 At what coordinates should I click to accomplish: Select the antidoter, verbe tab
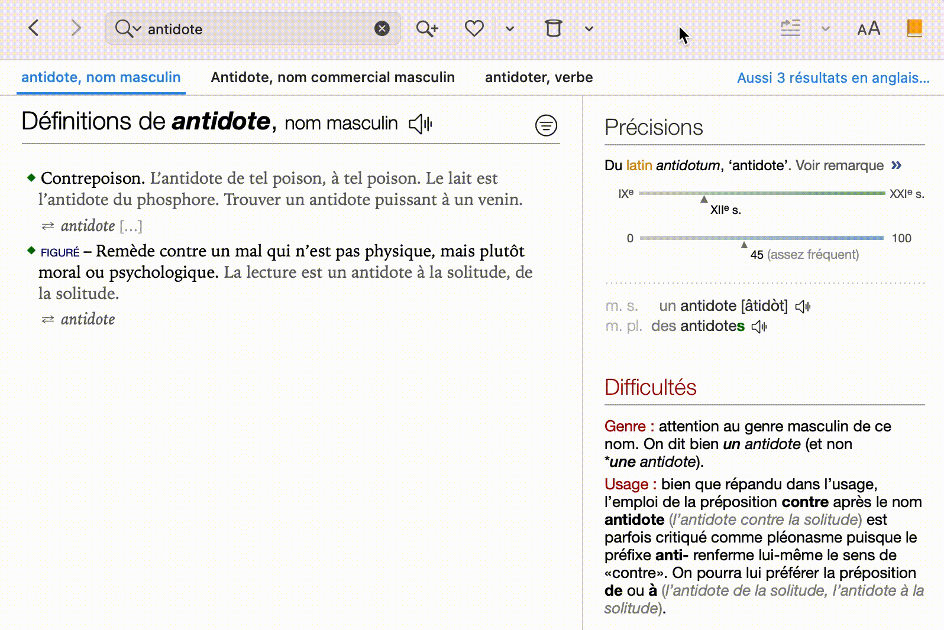(x=538, y=77)
